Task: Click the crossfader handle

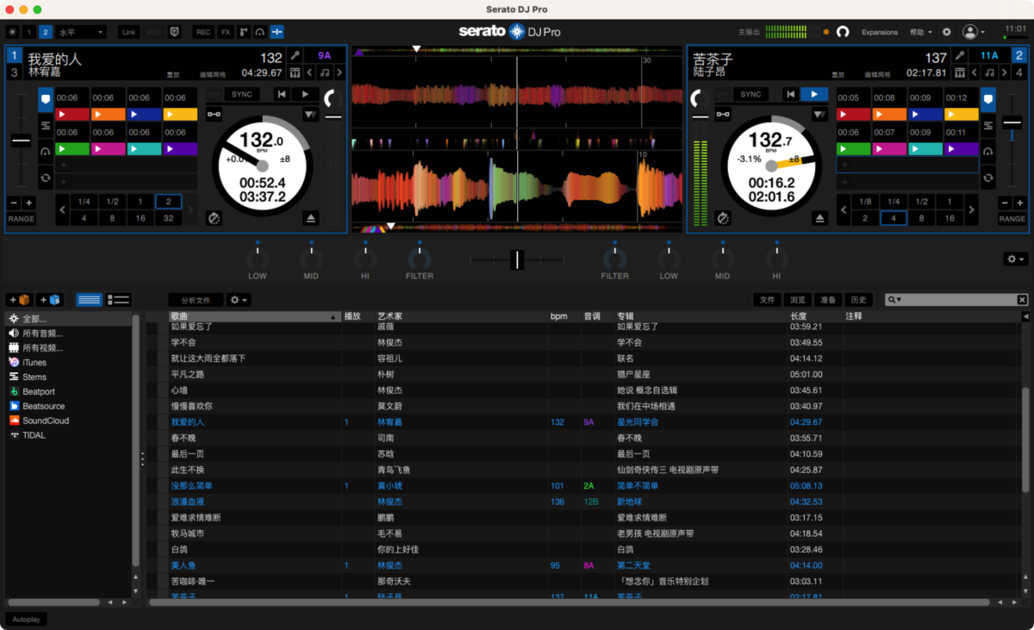Action: coord(516,259)
